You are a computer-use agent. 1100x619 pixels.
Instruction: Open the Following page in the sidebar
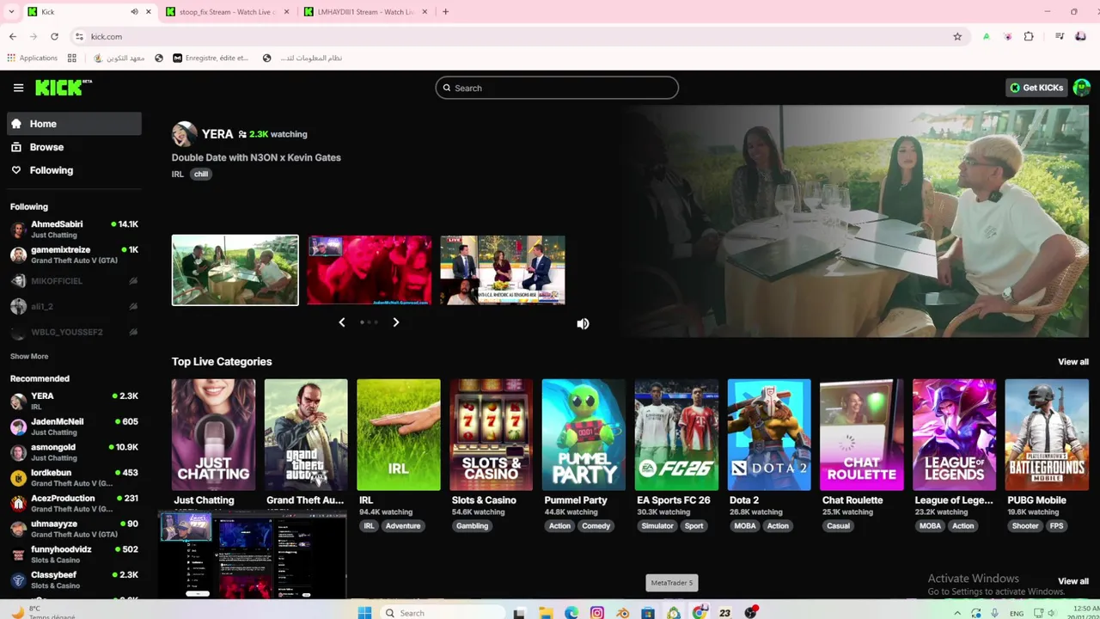coord(75,170)
